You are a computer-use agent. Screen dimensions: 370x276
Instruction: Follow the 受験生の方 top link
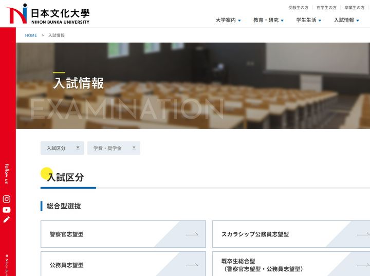coord(299,8)
